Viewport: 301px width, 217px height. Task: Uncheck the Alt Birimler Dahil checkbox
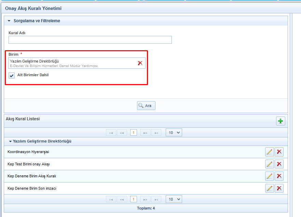coord(12,76)
